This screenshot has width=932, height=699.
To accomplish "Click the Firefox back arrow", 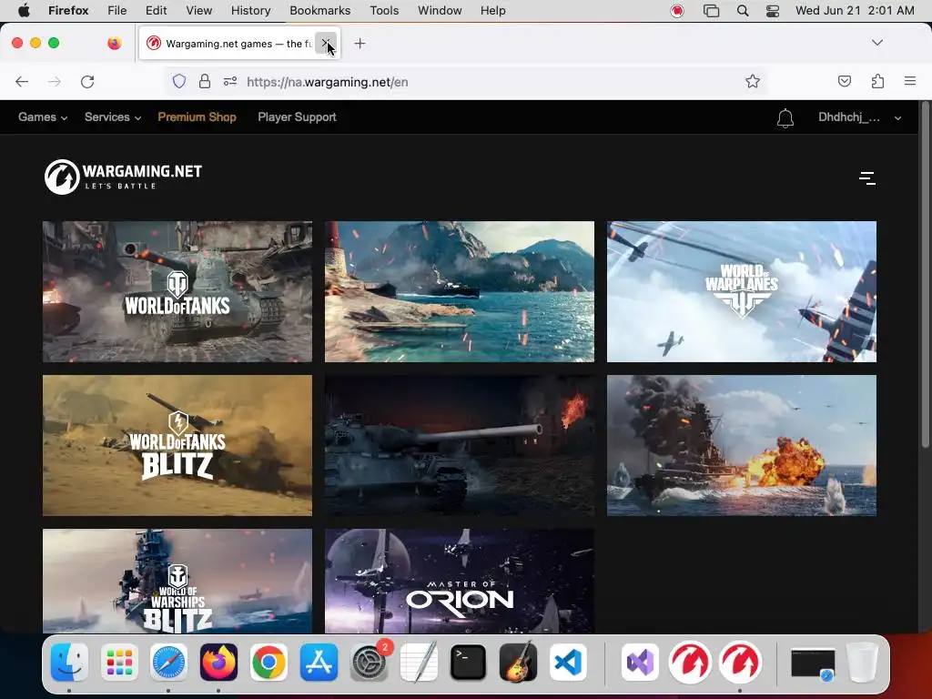I will [x=22, y=81].
